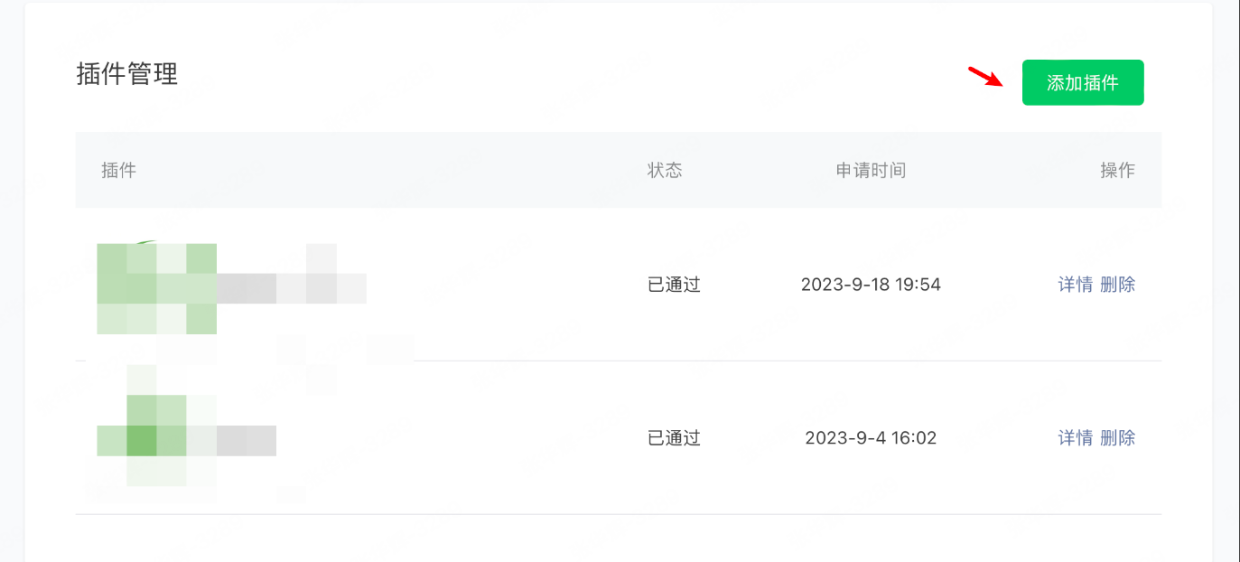Screen dimensions: 1240x562
Task: Click the blurred gray plugin name, second row
Action: coord(247,440)
